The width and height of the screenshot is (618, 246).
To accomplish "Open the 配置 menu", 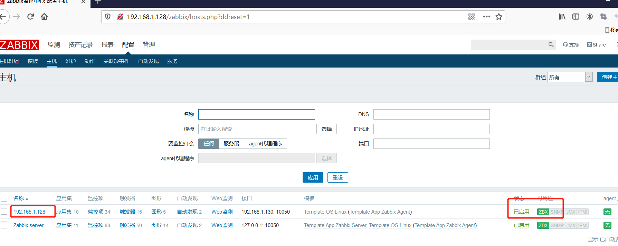I will pyautogui.click(x=128, y=45).
